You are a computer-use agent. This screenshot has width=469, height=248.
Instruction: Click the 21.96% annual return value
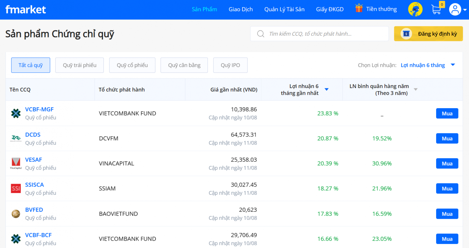[382, 189]
